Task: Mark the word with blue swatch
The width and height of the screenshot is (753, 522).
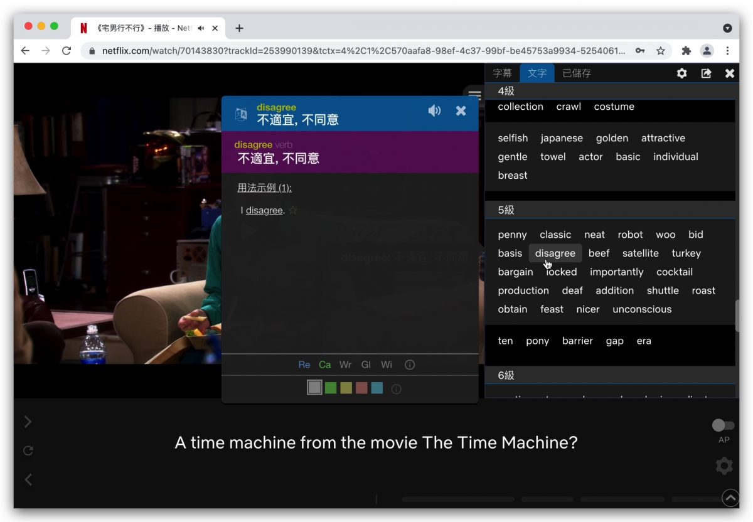Action: (x=377, y=388)
